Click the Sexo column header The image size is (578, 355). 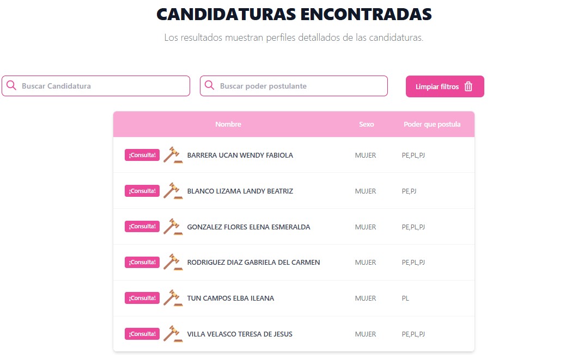367,124
